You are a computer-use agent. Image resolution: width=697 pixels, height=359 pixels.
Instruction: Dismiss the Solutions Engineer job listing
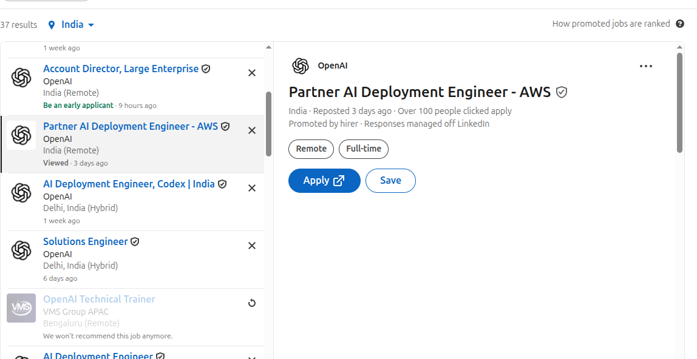pos(251,246)
